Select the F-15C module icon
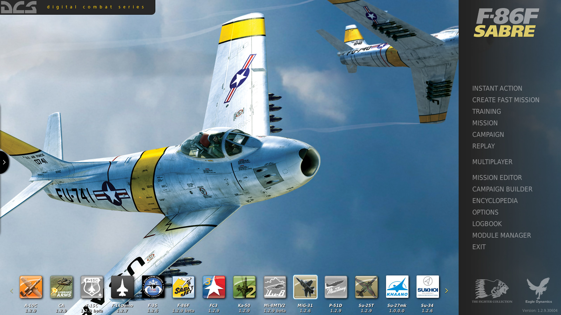561x315 pixels. click(92, 287)
